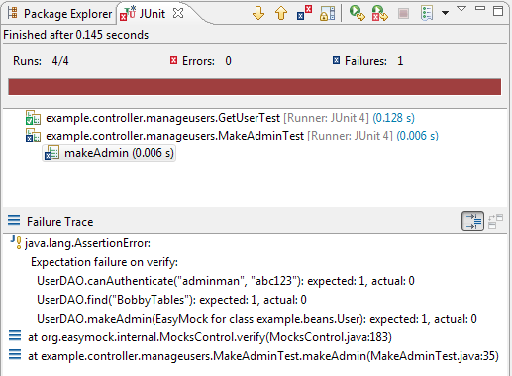Close the JUnit view tab
The width and height of the screenshot is (512, 376).
[178, 13]
